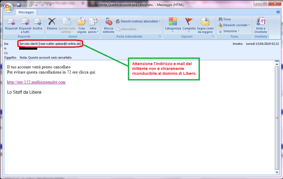
Task: Click the Save icon in quick access toolbar
Action: point(19,5)
